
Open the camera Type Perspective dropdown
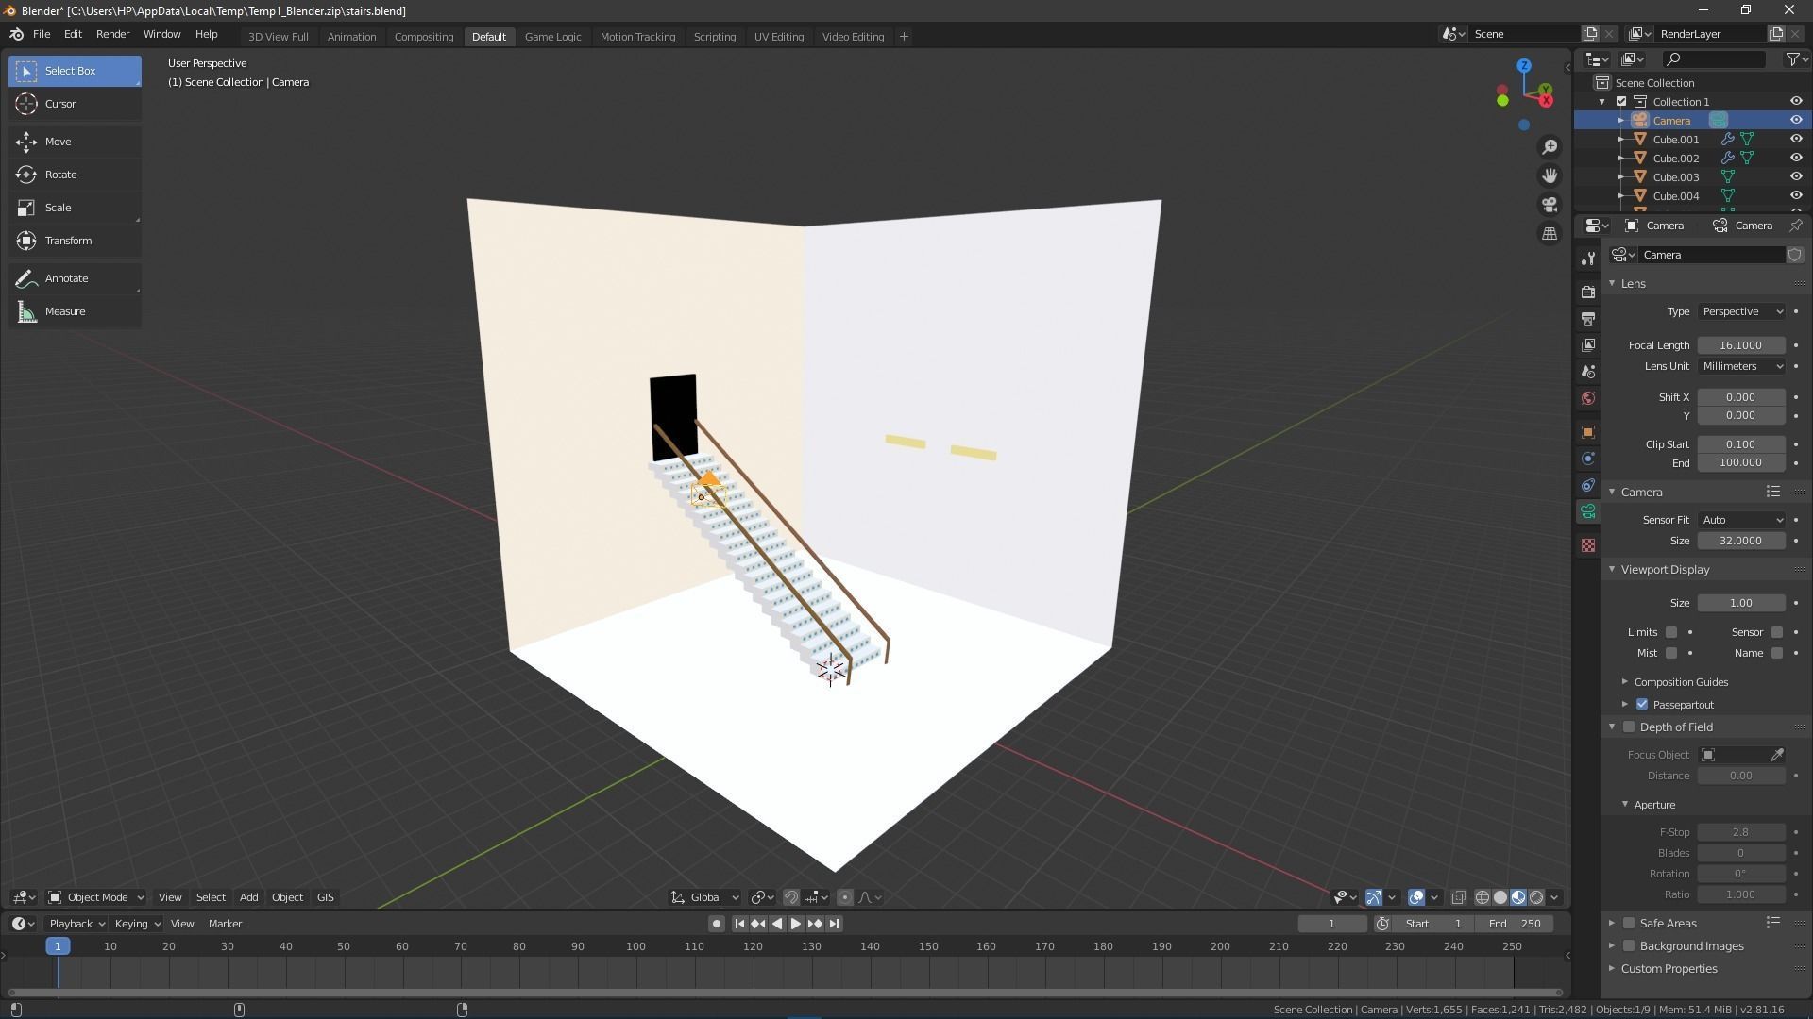coord(1742,311)
